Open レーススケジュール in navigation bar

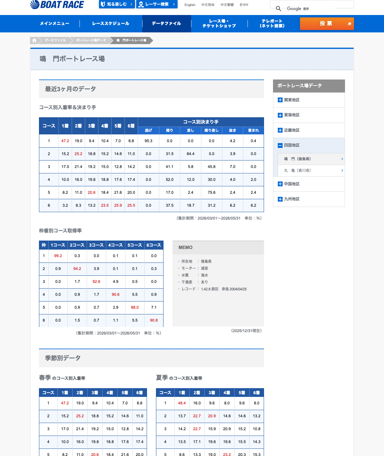click(x=111, y=23)
